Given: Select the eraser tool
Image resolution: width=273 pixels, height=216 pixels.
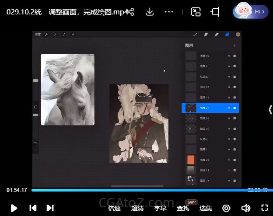Looking at the screenshot, I should pos(216,35).
